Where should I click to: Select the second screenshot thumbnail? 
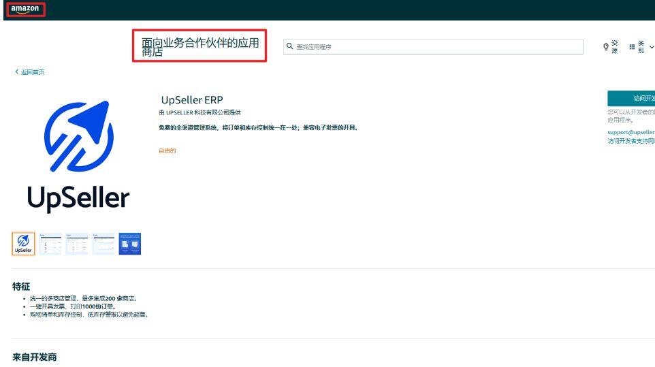50,244
